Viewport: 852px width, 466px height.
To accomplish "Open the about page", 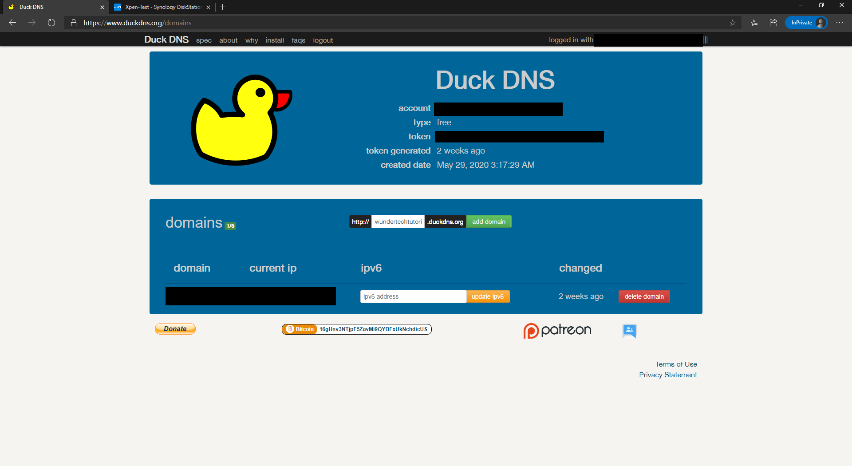I will click(x=228, y=40).
